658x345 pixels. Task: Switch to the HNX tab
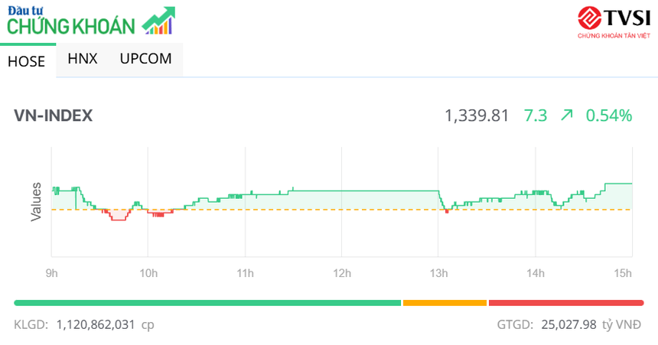click(x=83, y=58)
